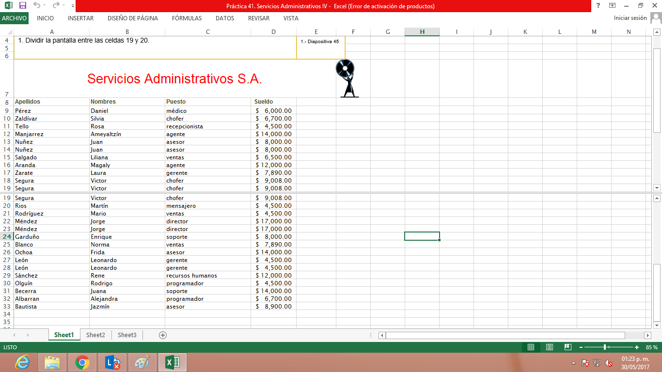Screen dimensions: 662x372
Task: Switch to Page Layout view icon
Action: [550, 347]
